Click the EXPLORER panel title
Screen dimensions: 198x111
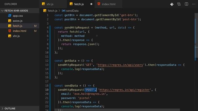point(11,4)
